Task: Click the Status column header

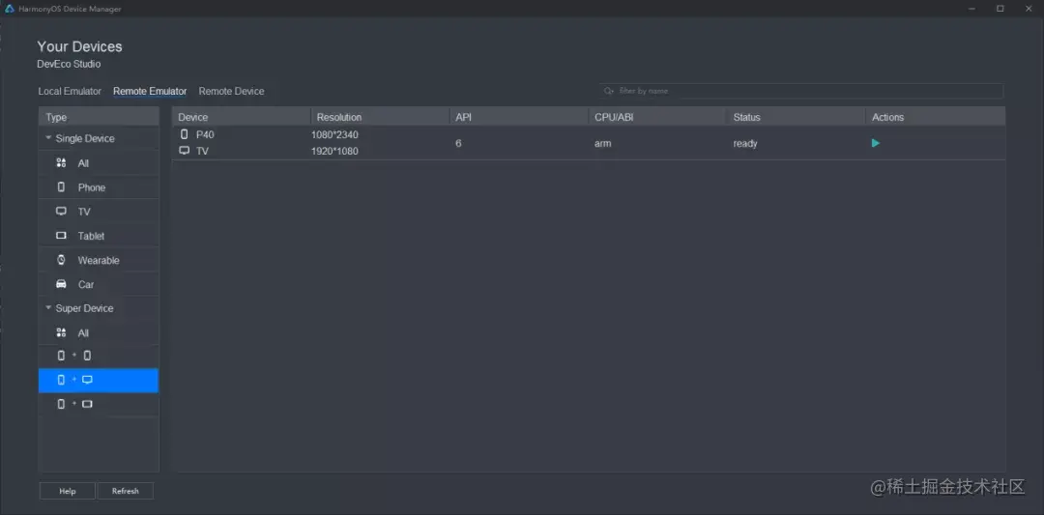Action: (796, 117)
